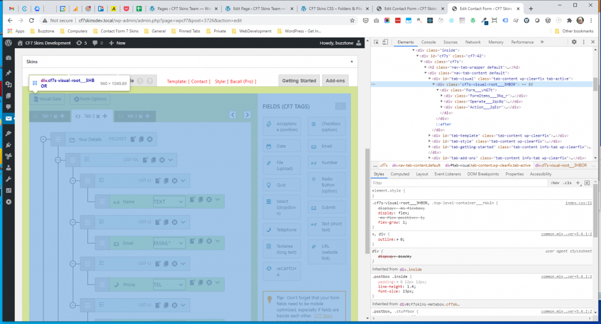The image size is (601, 324).
Task: Expand the FormItems div node in DOM tree
Action: point(441,96)
